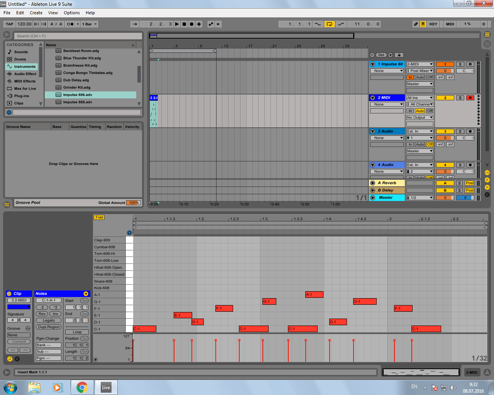Collapse the 1 Impulse 60 track with its triangle

[x=373, y=64]
